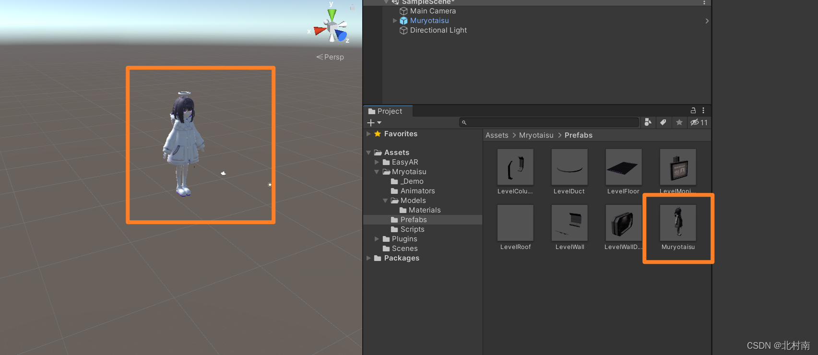Select the Prefabs folder in tree
The width and height of the screenshot is (818, 355).
click(413, 220)
